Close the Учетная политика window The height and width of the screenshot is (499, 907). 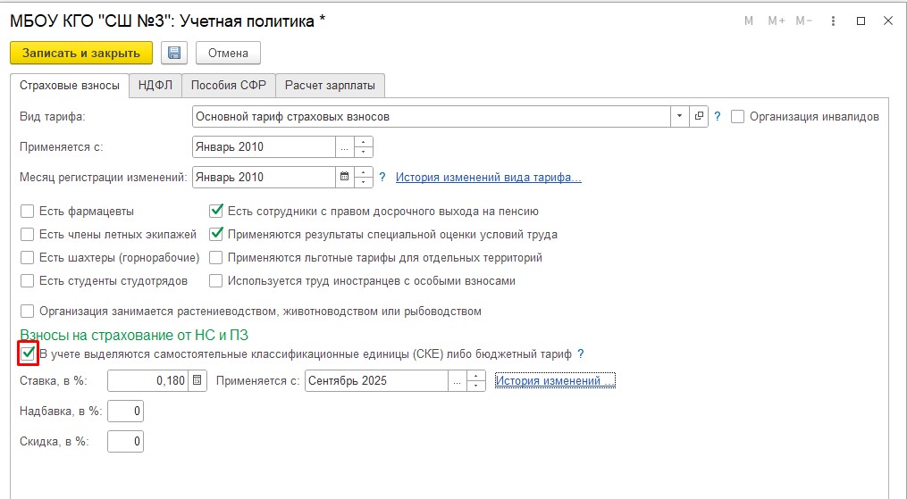888,21
